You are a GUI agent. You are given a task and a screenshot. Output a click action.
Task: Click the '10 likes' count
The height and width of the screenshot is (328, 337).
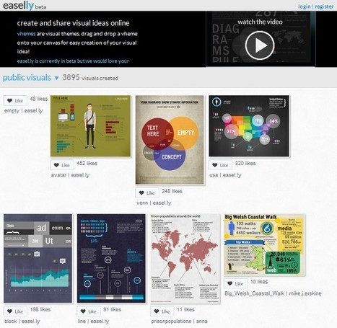pos(259,282)
